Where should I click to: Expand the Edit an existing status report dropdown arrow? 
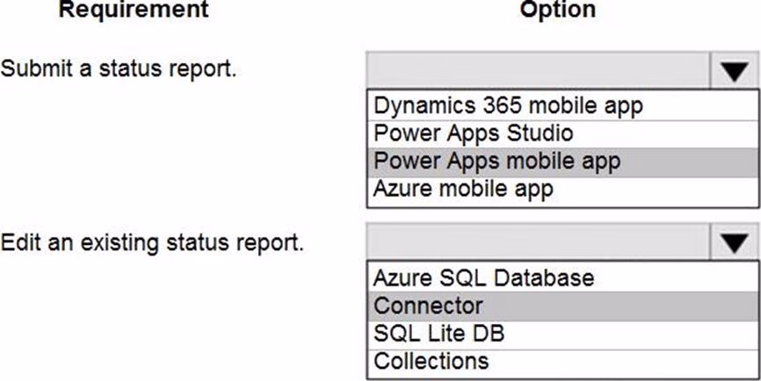(736, 243)
